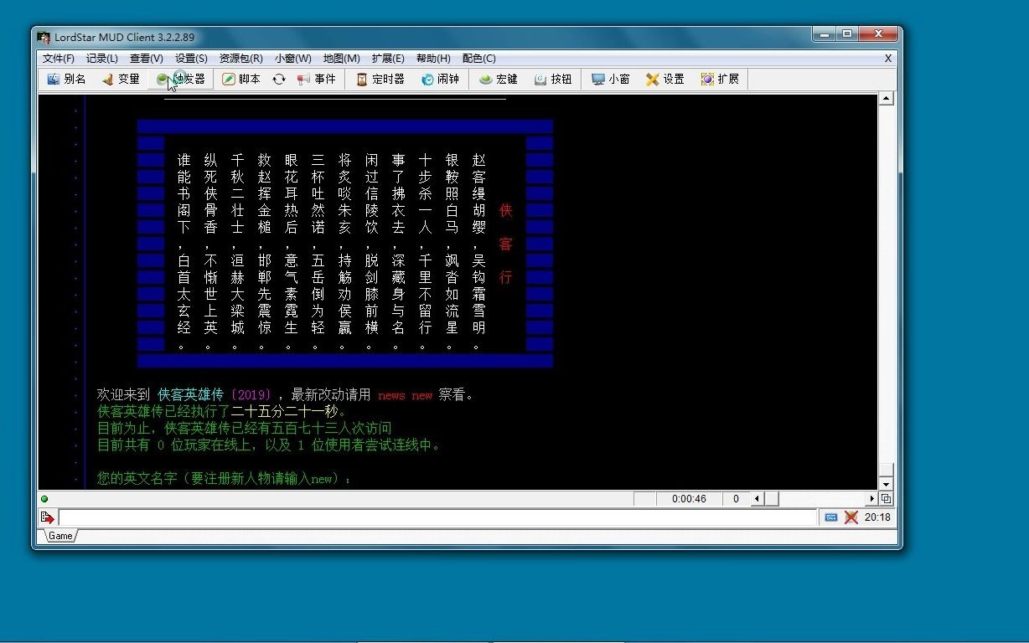Click the vertical scrollbar thumb near the bottom
This screenshot has width=1029, height=643.
[x=887, y=470]
